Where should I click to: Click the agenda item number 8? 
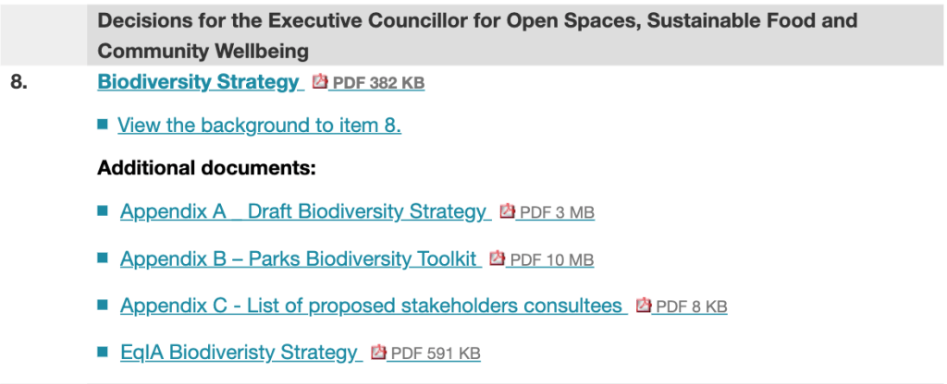(x=18, y=81)
